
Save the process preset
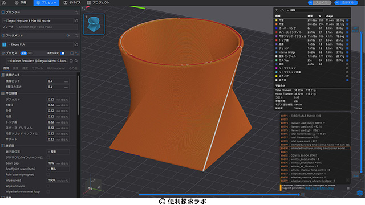coord(71,61)
